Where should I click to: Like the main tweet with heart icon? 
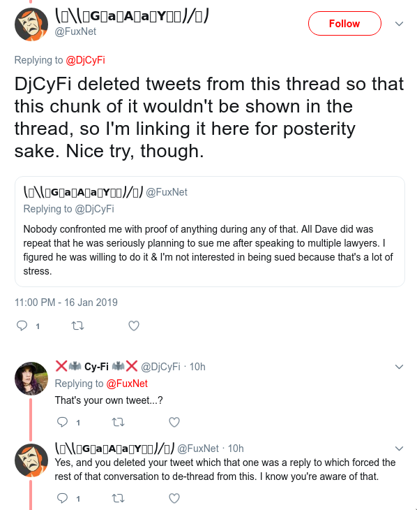click(133, 326)
